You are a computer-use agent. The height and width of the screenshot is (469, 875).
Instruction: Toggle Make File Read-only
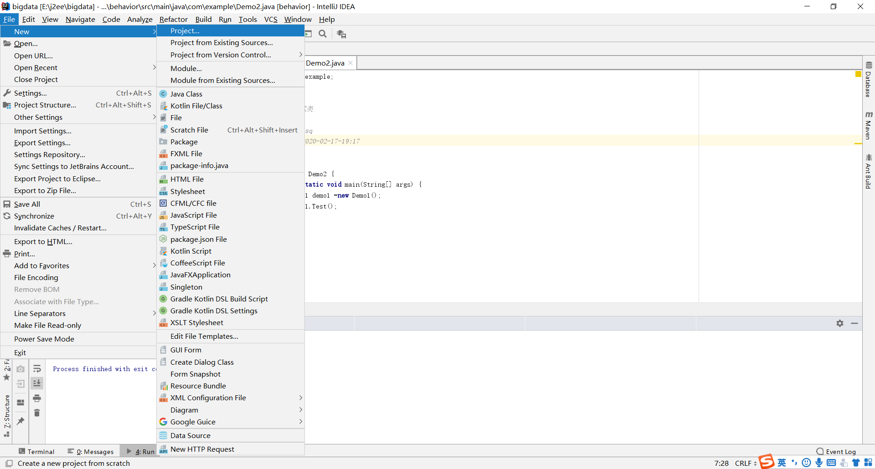[x=78, y=325]
